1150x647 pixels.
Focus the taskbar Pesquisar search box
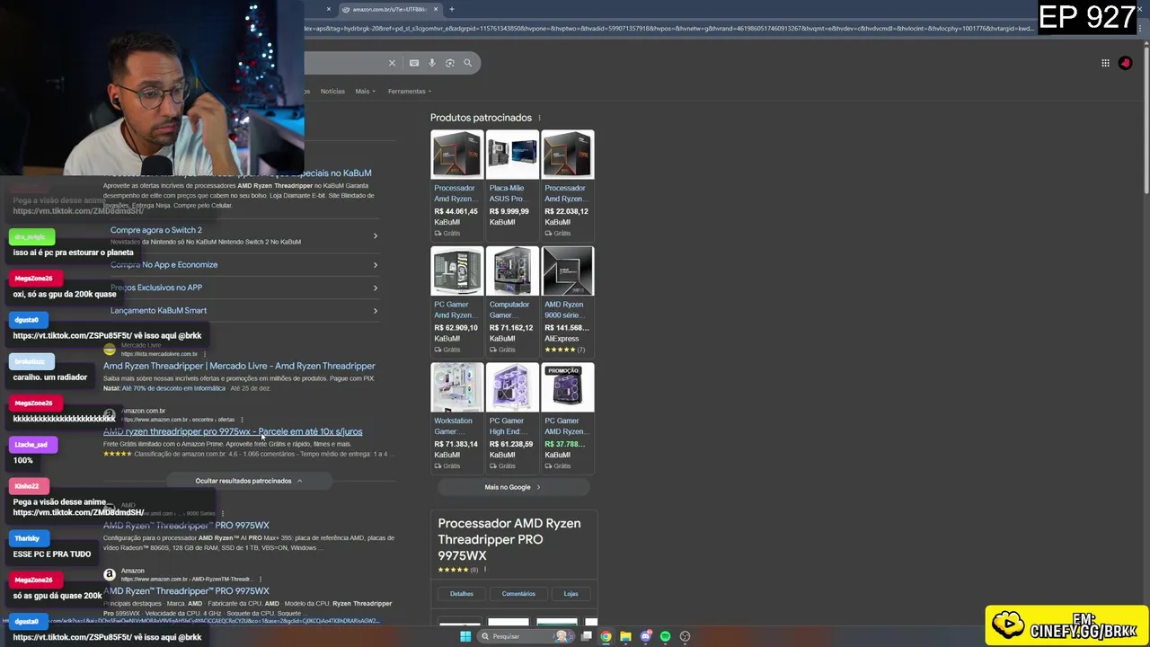(526, 636)
